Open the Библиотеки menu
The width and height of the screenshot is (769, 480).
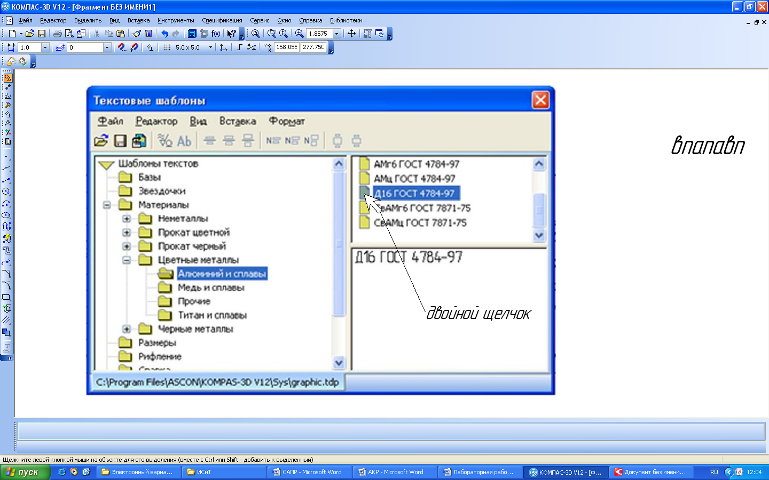click(x=346, y=20)
